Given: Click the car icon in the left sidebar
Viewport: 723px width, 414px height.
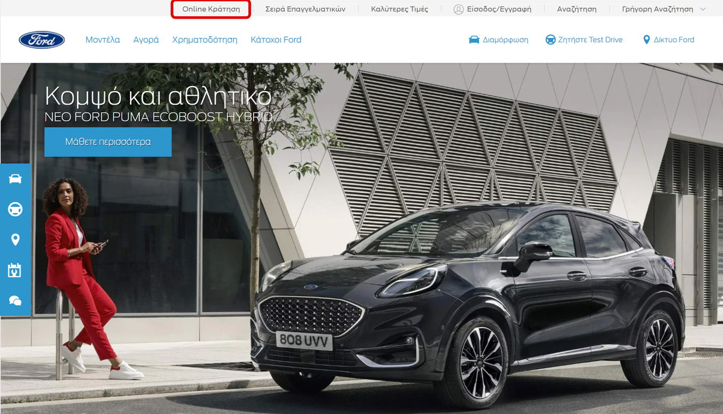Looking at the screenshot, I should tap(15, 179).
